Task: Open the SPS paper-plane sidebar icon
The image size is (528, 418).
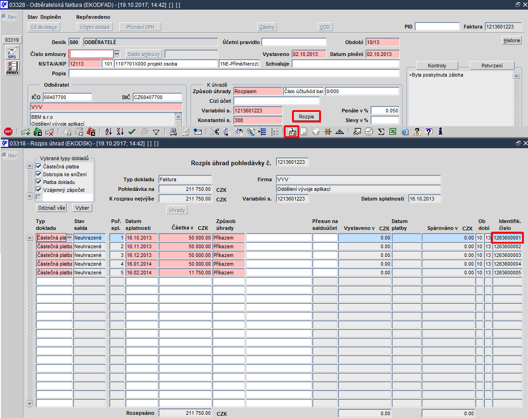Action: tap(12, 53)
